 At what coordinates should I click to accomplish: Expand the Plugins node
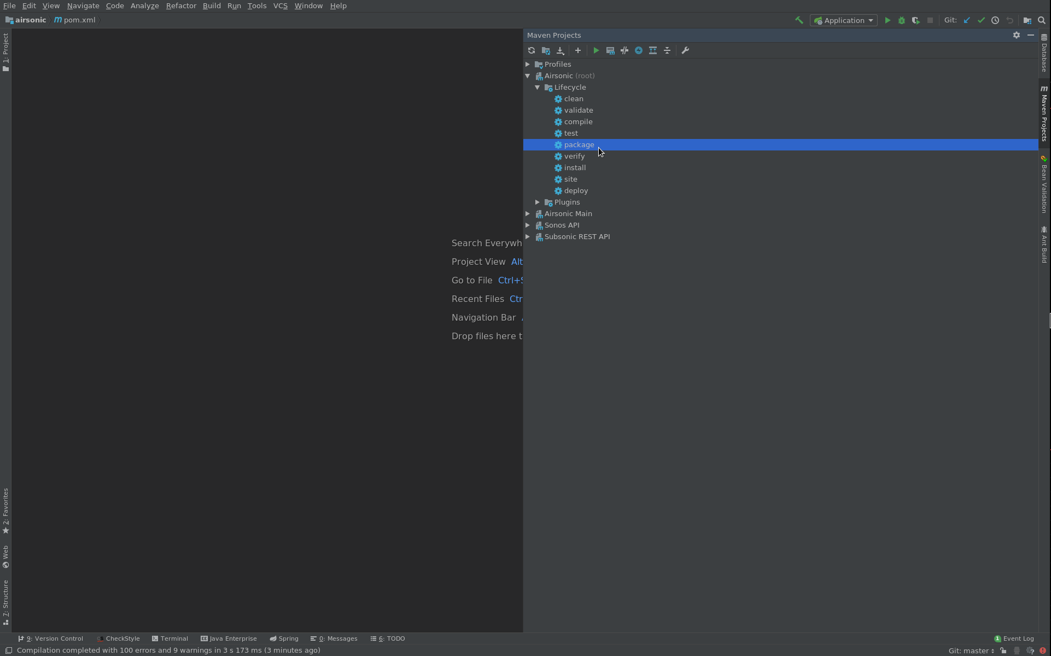pos(538,202)
